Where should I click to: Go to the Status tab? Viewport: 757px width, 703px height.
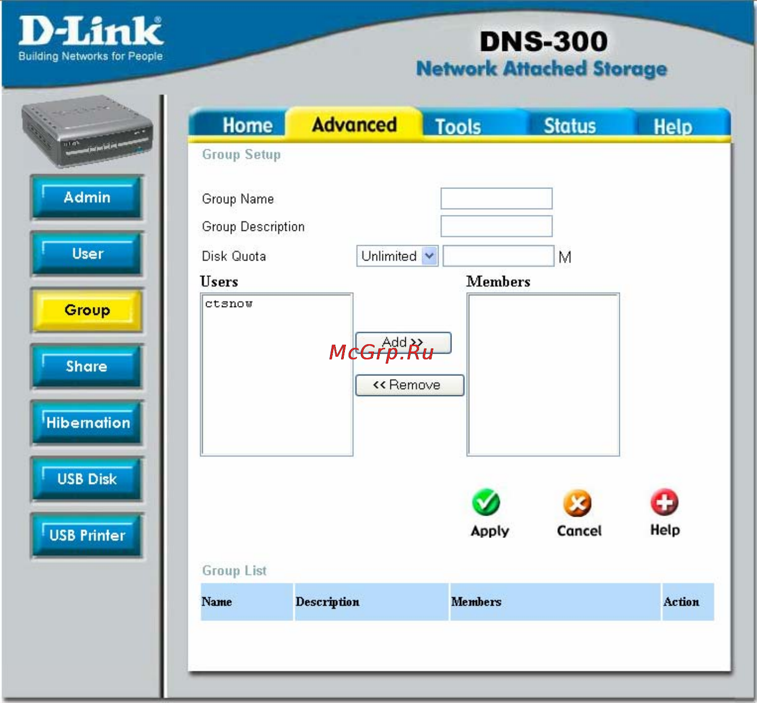tap(570, 126)
